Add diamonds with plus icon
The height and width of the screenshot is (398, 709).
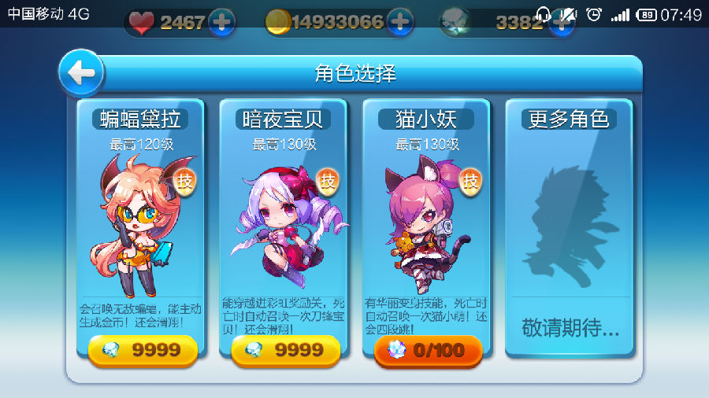[562, 24]
